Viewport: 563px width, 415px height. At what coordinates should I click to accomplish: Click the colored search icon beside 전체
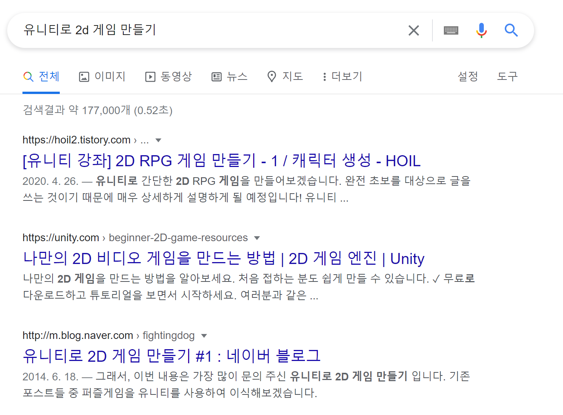click(x=28, y=77)
